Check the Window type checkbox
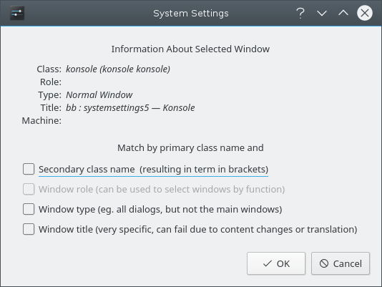 pyautogui.click(x=29, y=209)
